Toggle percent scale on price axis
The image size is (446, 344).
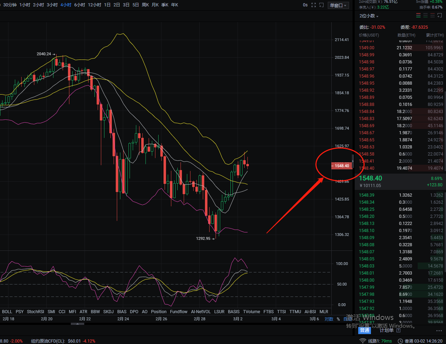click(338, 319)
